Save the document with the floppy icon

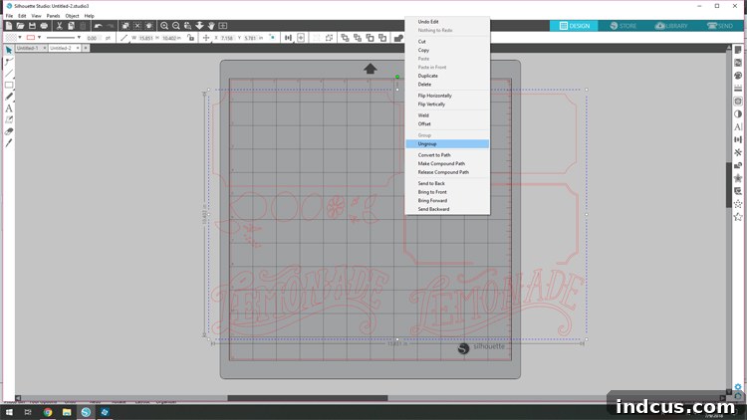(x=32, y=26)
